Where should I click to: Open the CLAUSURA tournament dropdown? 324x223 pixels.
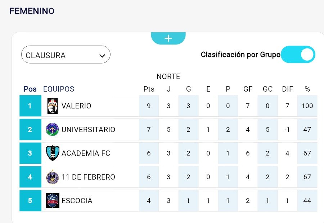point(66,55)
